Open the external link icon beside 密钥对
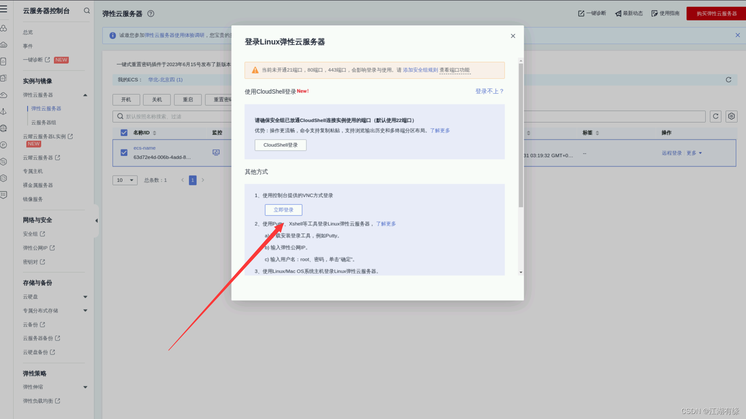This screenshot has height=419, width=746. tap(42, 262)
